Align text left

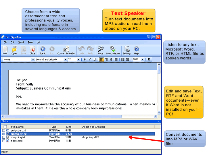(x=101, y=59)
